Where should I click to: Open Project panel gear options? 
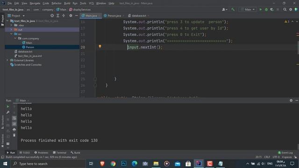pyautogui.click(x=71, y=15)
